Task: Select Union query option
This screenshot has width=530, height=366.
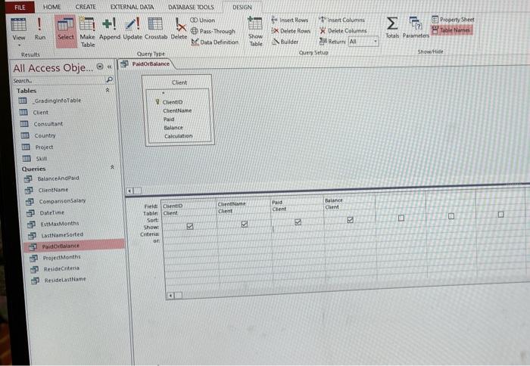Action: point(202,20)
